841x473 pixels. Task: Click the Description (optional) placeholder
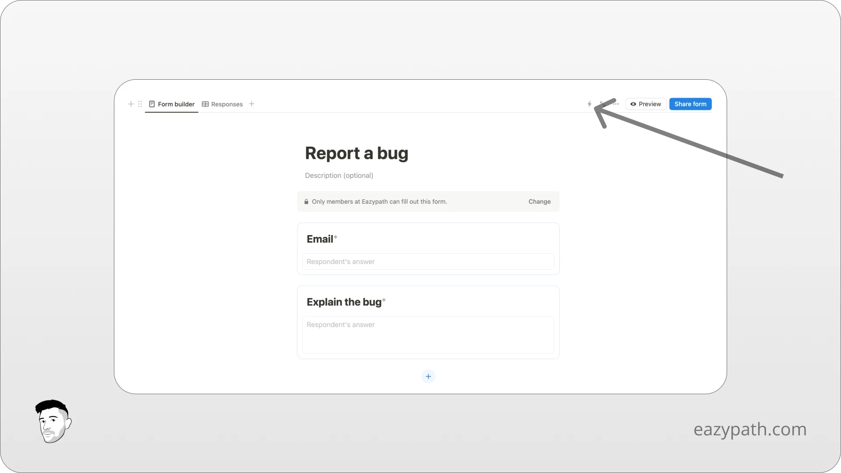pyautogui.click(x=339, y=175)
